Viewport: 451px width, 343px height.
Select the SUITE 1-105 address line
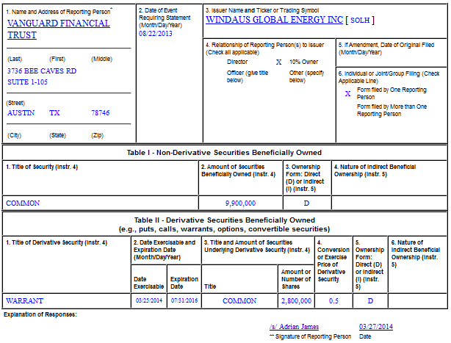tap(27, 82)
